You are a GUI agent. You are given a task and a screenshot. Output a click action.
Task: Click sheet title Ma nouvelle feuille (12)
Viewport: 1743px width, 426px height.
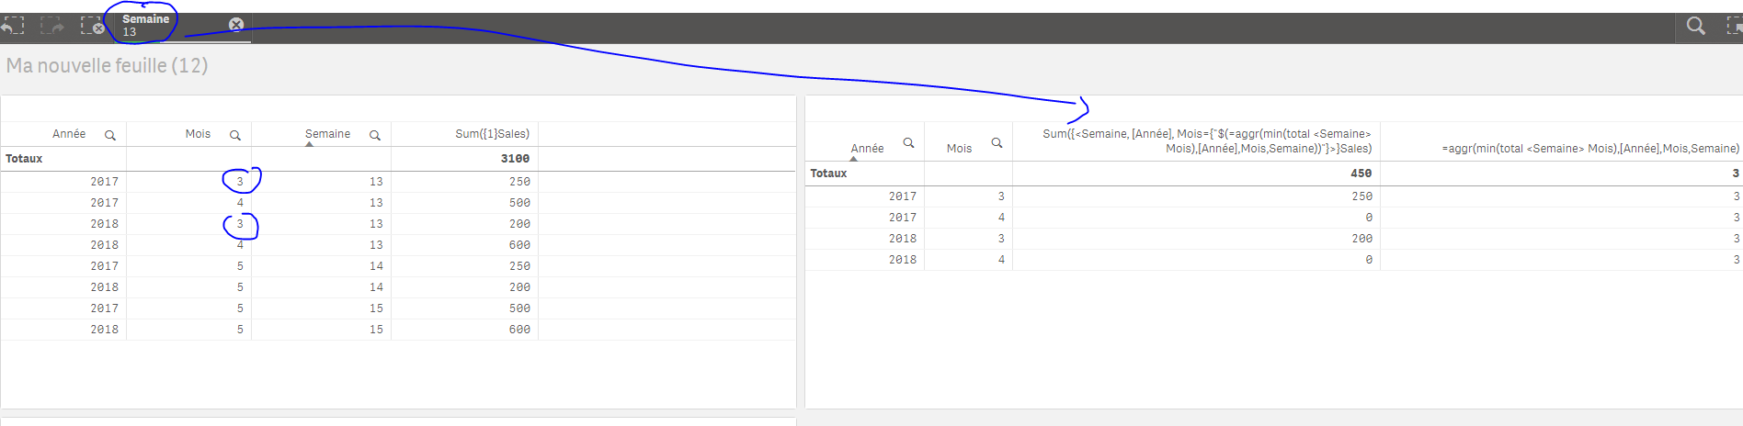pyautogui.click(x=108, y=66)
